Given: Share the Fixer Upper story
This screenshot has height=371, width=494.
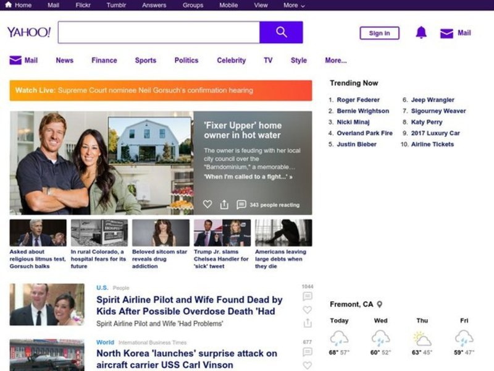Looking at the screenshot, I should click(x=224, y=205).
